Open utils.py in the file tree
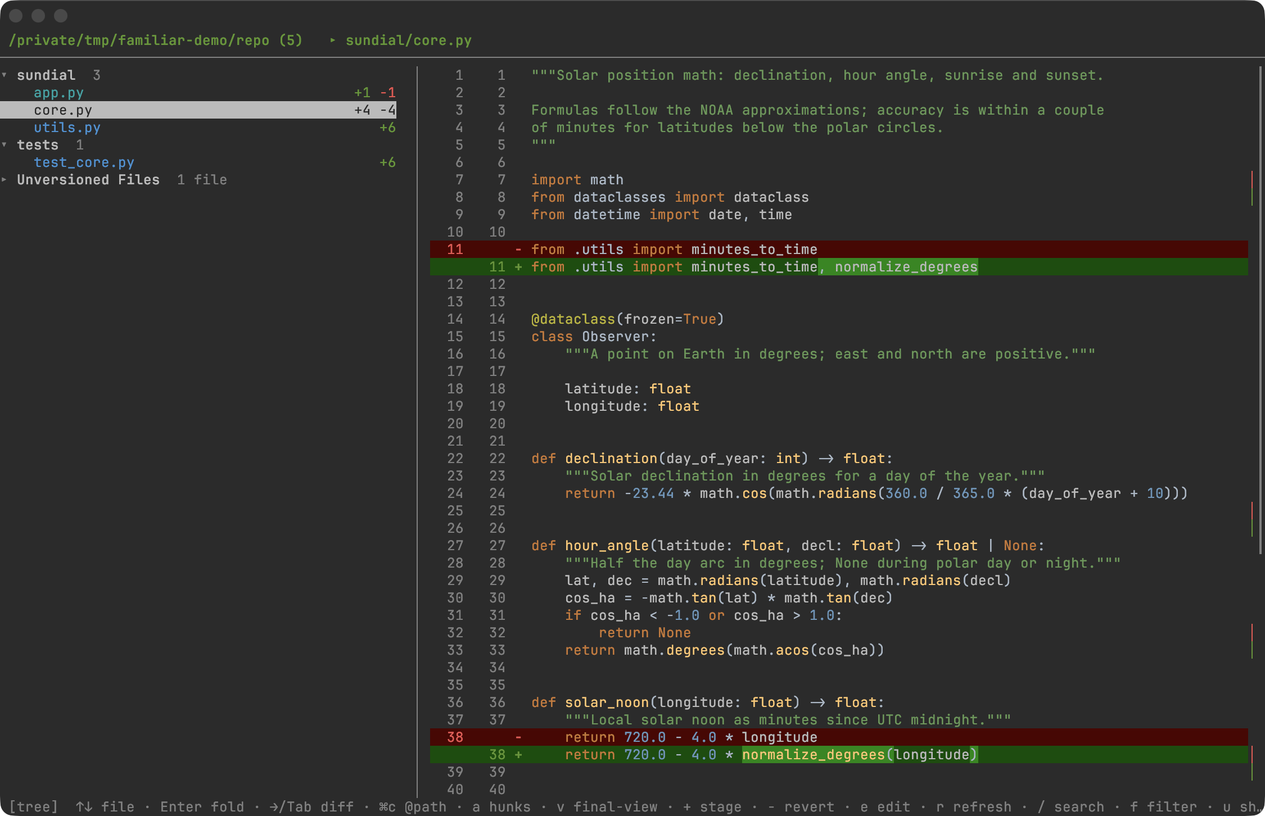 [67, 128]
